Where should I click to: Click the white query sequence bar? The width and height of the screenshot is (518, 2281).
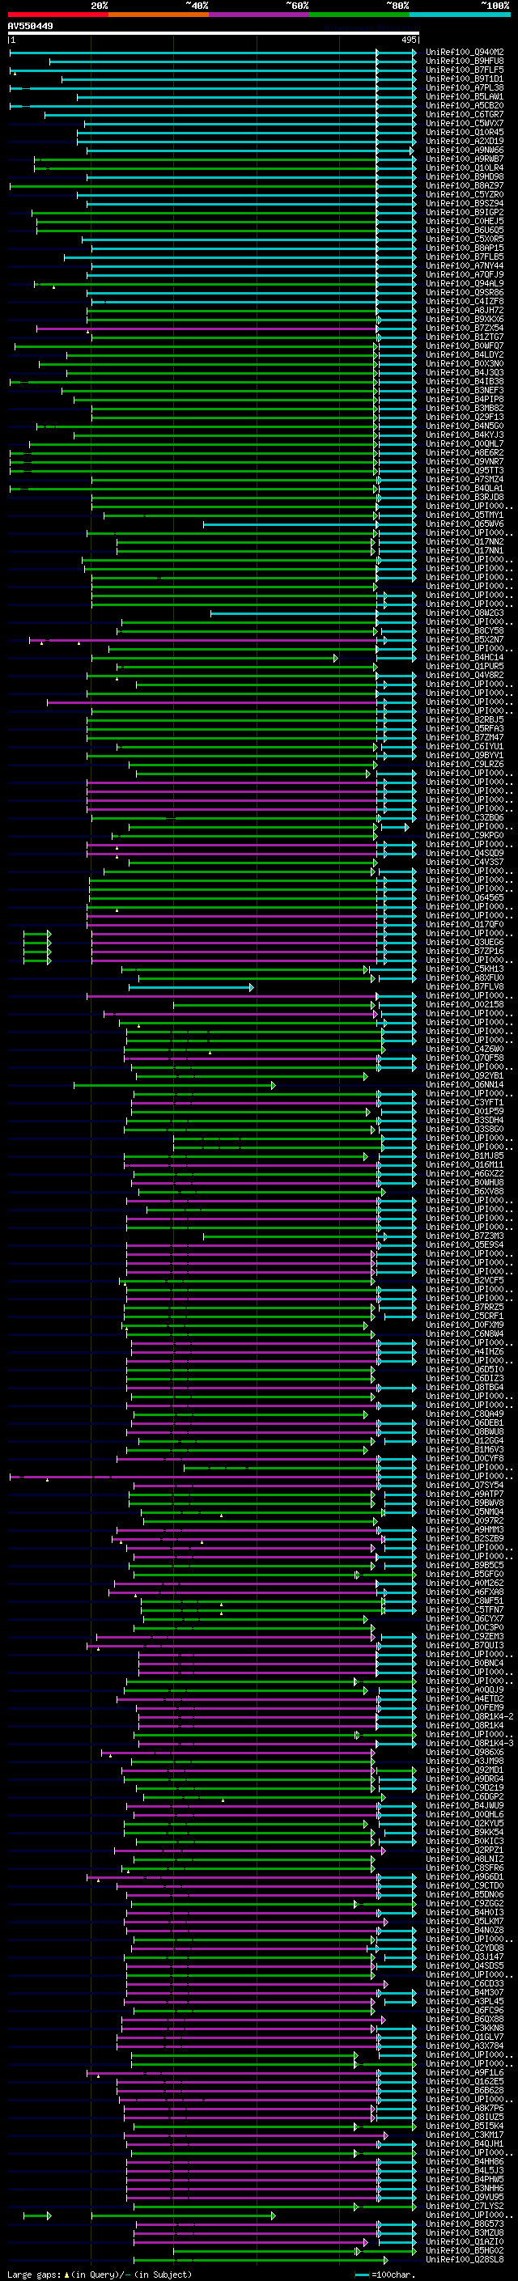(214, 32)
